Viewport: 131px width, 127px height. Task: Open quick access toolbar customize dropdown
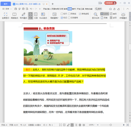tap(40, 9)
